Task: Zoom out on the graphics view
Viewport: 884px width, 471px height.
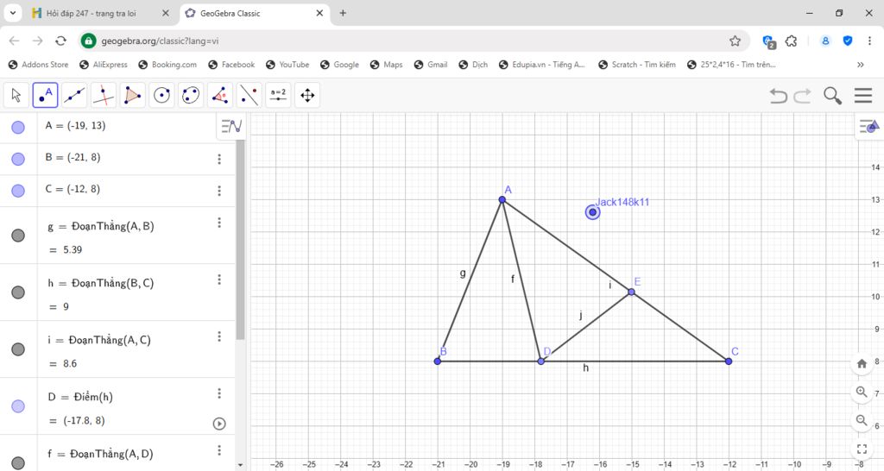Action: tap(862, 420)
